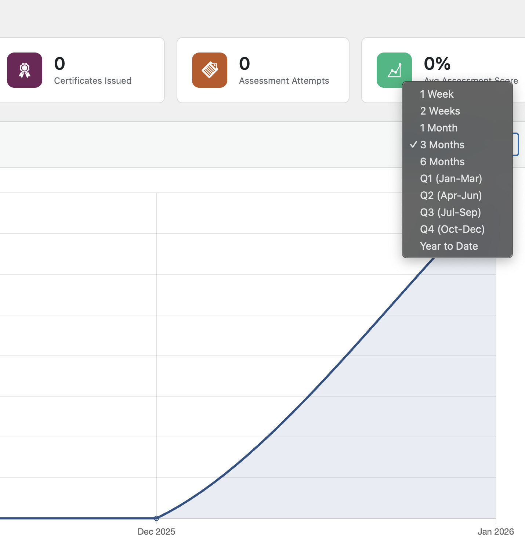The height and width of the screenshot is (553, 525).
Task: Click the purple certificate ribbon icon
Action: (25, 70)
